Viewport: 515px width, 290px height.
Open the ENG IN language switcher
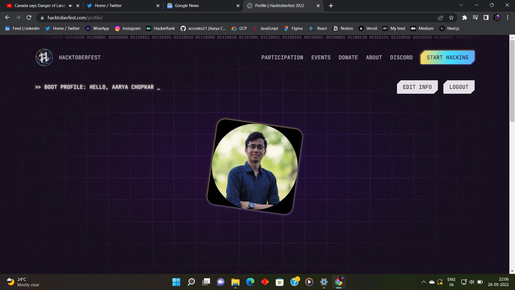[x=451, y=282]
